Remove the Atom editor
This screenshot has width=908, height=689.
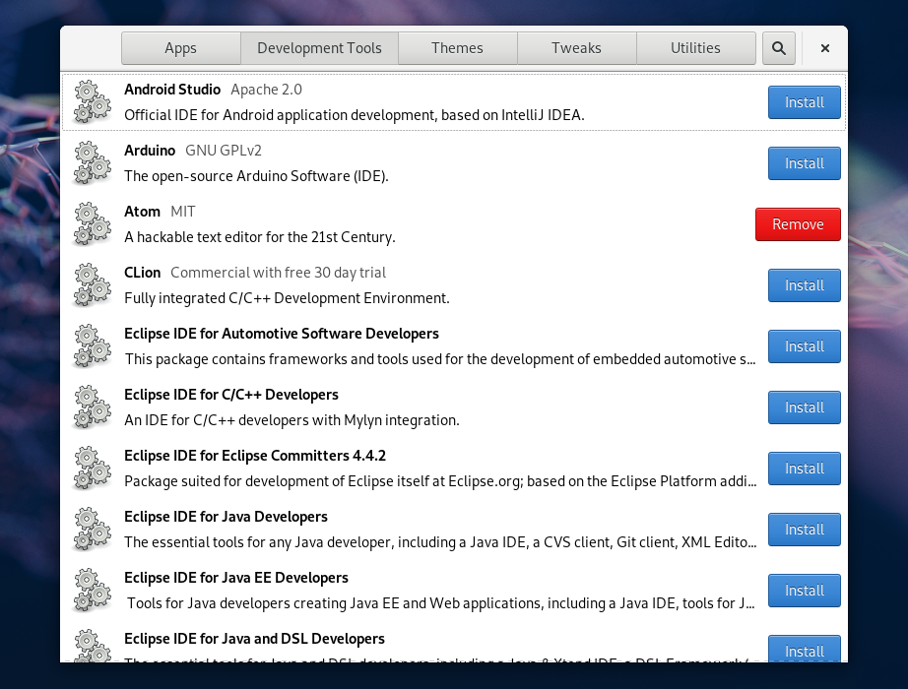pos(798,223)
